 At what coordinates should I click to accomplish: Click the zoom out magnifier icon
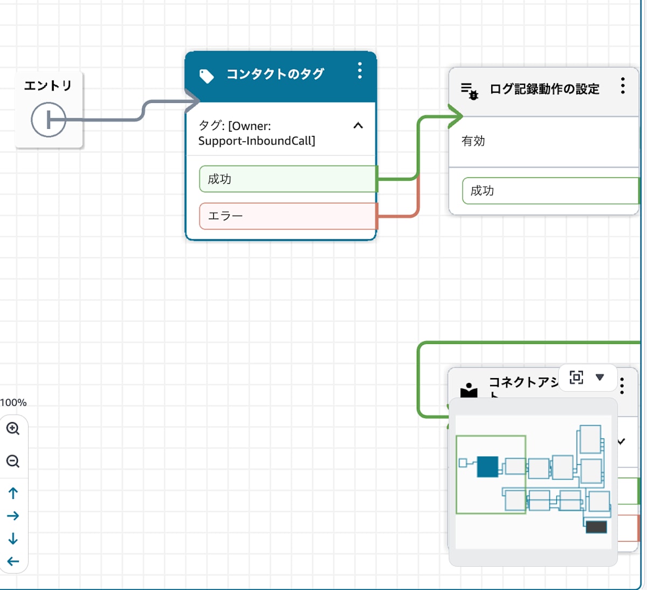click(13, 461)
